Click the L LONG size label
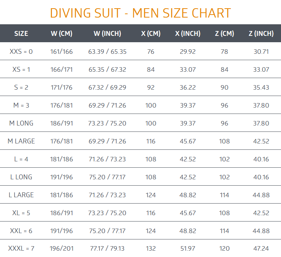 coord(21,177)
